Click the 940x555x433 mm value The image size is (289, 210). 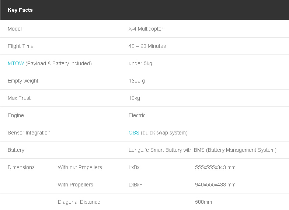215,185
